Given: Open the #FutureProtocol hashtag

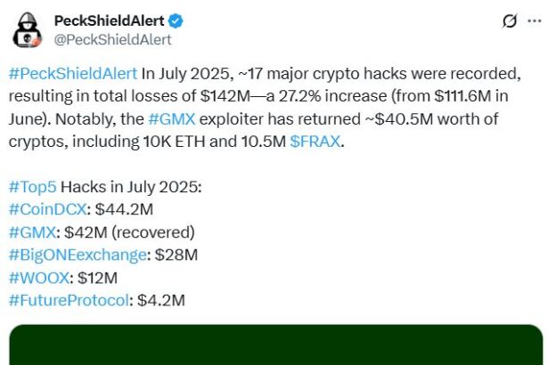Looking at the screenshot, I should click(69, 301).
